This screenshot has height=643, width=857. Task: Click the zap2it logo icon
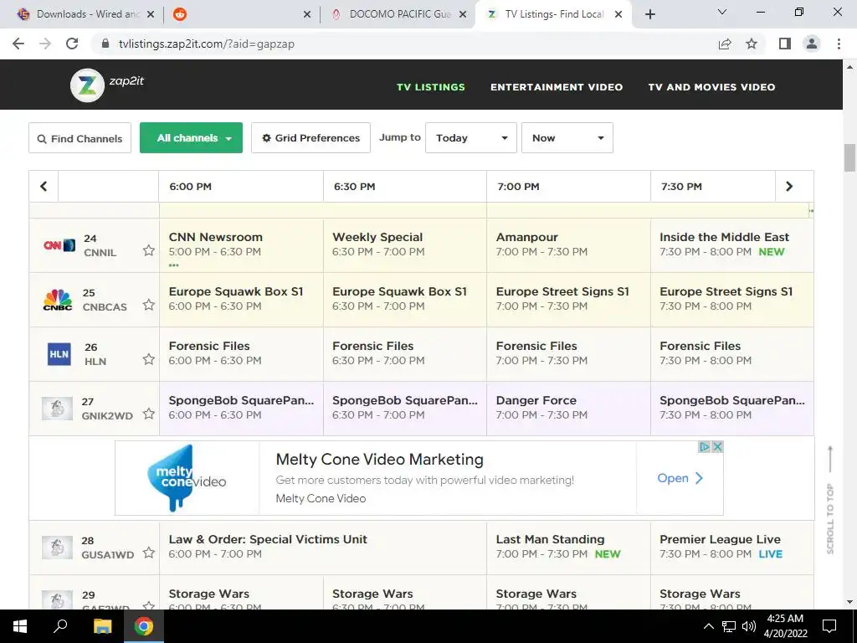point(87,85)
